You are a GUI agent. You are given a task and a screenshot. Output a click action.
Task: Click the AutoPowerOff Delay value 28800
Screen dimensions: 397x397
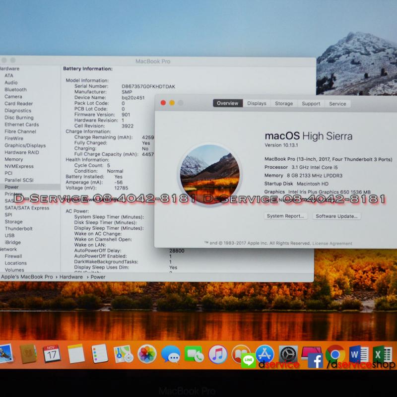pos(177,251)
